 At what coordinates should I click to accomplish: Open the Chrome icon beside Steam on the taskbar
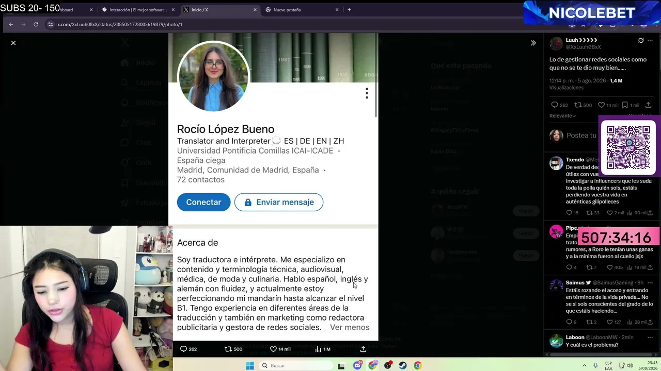418,365
